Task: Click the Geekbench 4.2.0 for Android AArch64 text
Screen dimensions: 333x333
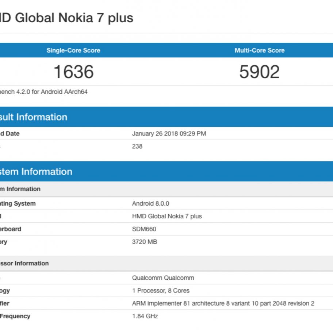Action: tap(44, 92)
